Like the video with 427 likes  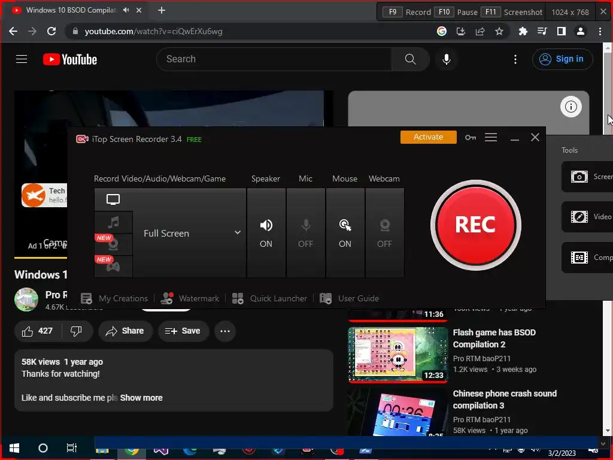click(38, 331)
